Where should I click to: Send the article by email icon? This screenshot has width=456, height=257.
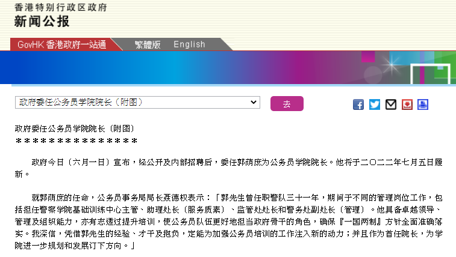click(x=391, y=104)
